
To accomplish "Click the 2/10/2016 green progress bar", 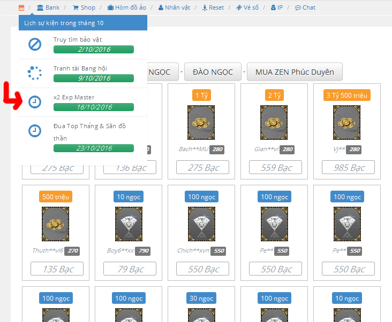I will [94, 49].
